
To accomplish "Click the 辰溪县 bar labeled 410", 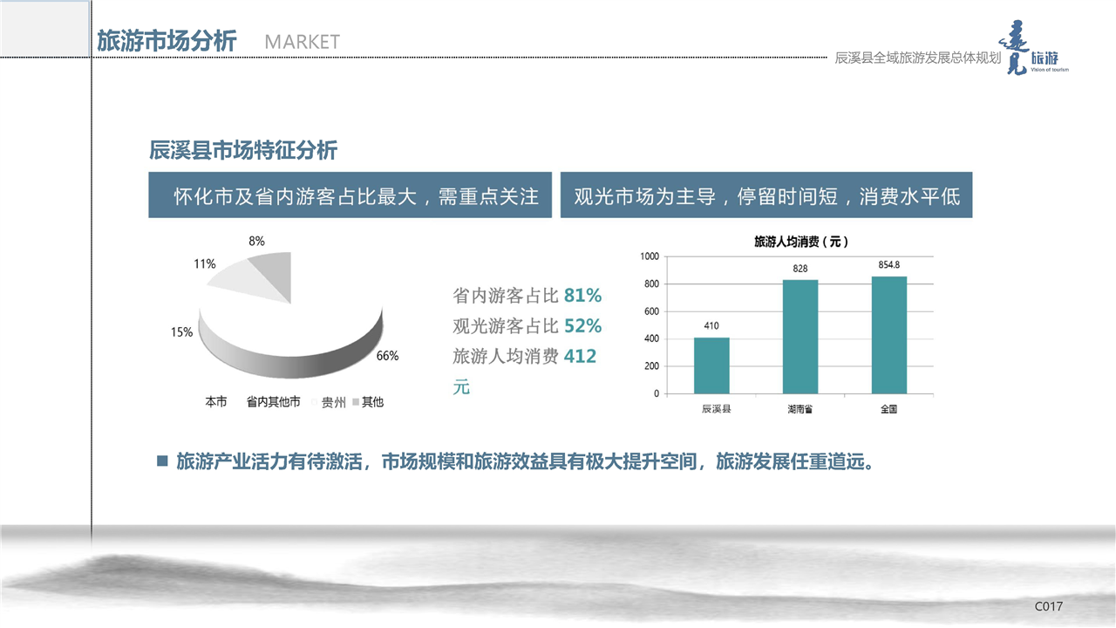I will 711,365.
